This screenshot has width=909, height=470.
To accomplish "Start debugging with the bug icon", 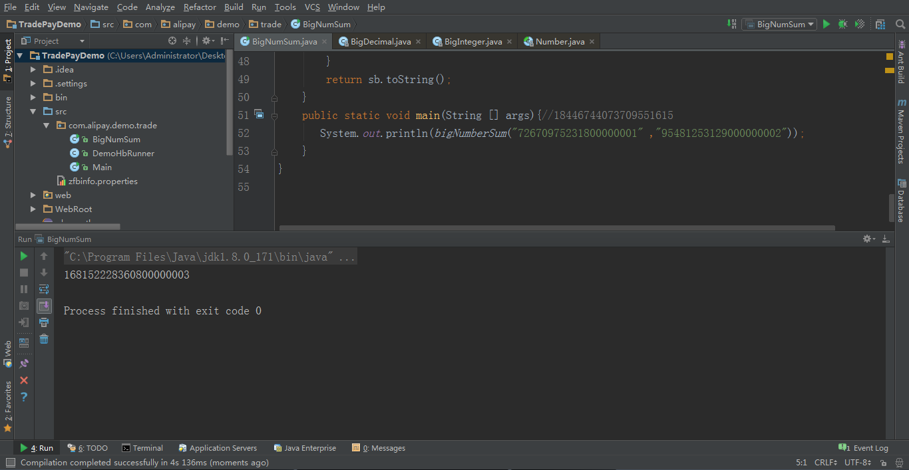I will (x=842, y=25).
